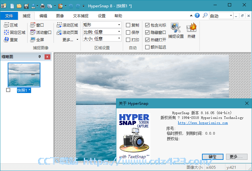Click the HyperSnap app icon in title bar
This screenshot has width=252, height=171.
(x=4, y=6)
